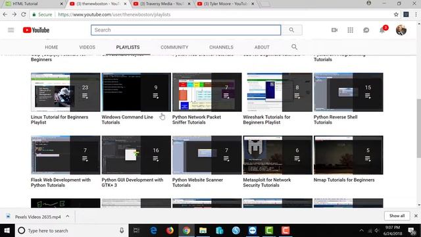Show hidden system tray icons
The width and height of the screenshot is (421, 237).
(361, 230)
